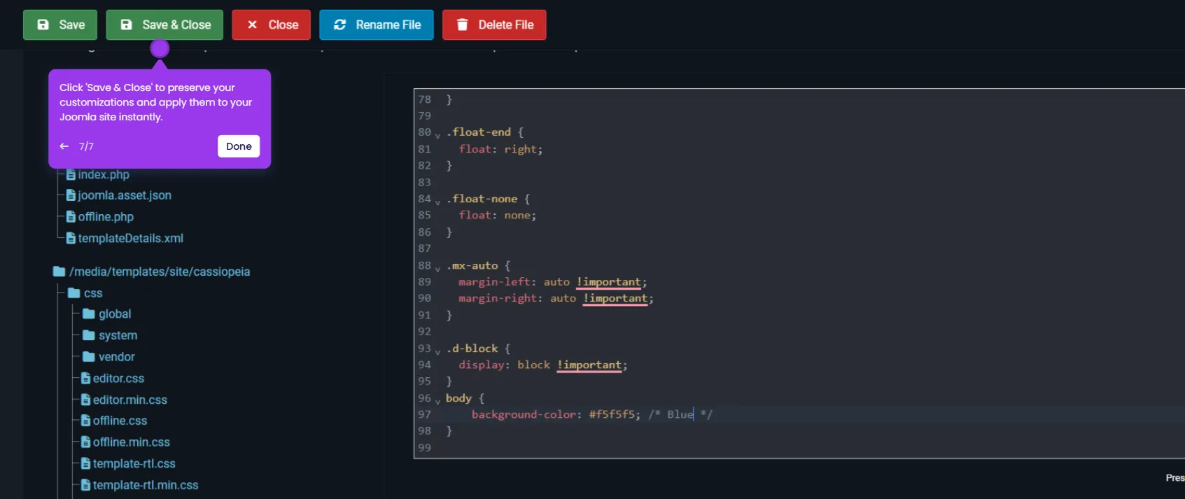Click /media/templates/site/cassiopeia folder
Viewport: 1185px width, 499px height.
(160, 272)
